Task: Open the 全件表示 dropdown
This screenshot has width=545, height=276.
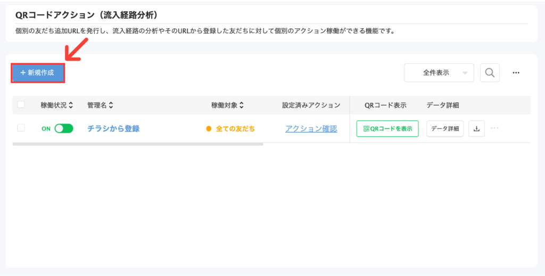Action: coord(439,73)
